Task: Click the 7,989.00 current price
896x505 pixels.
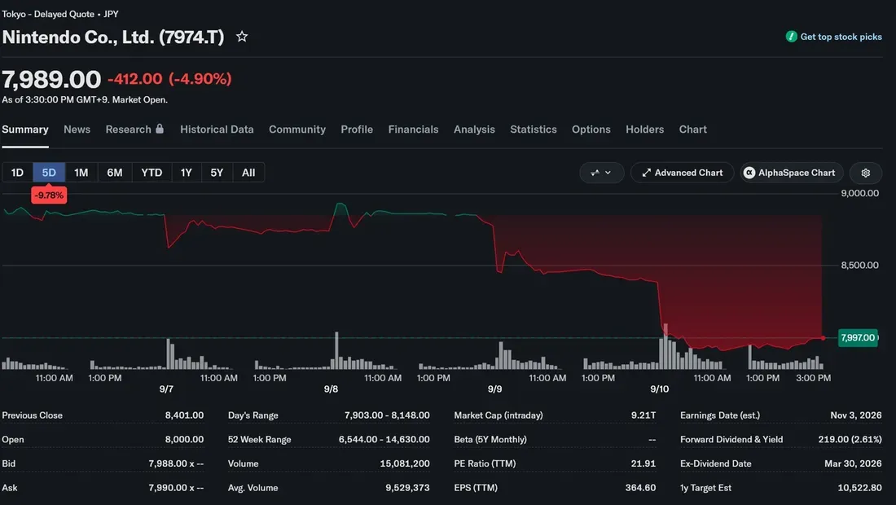Action: click(51, 79)
